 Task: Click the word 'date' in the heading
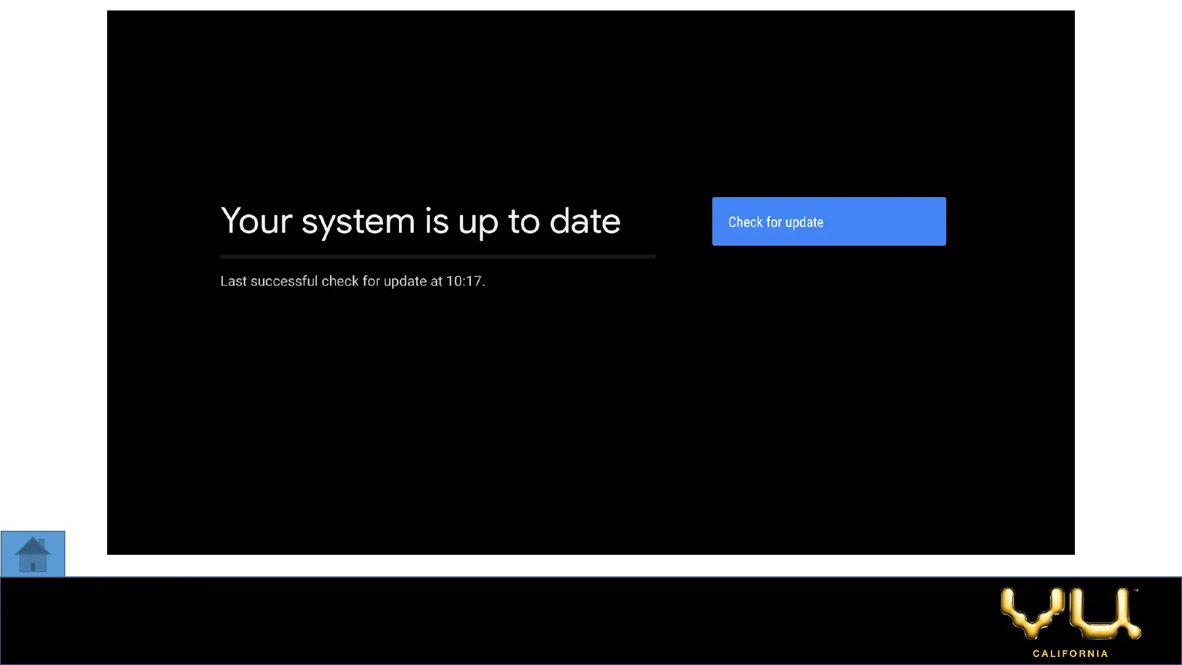584,221
